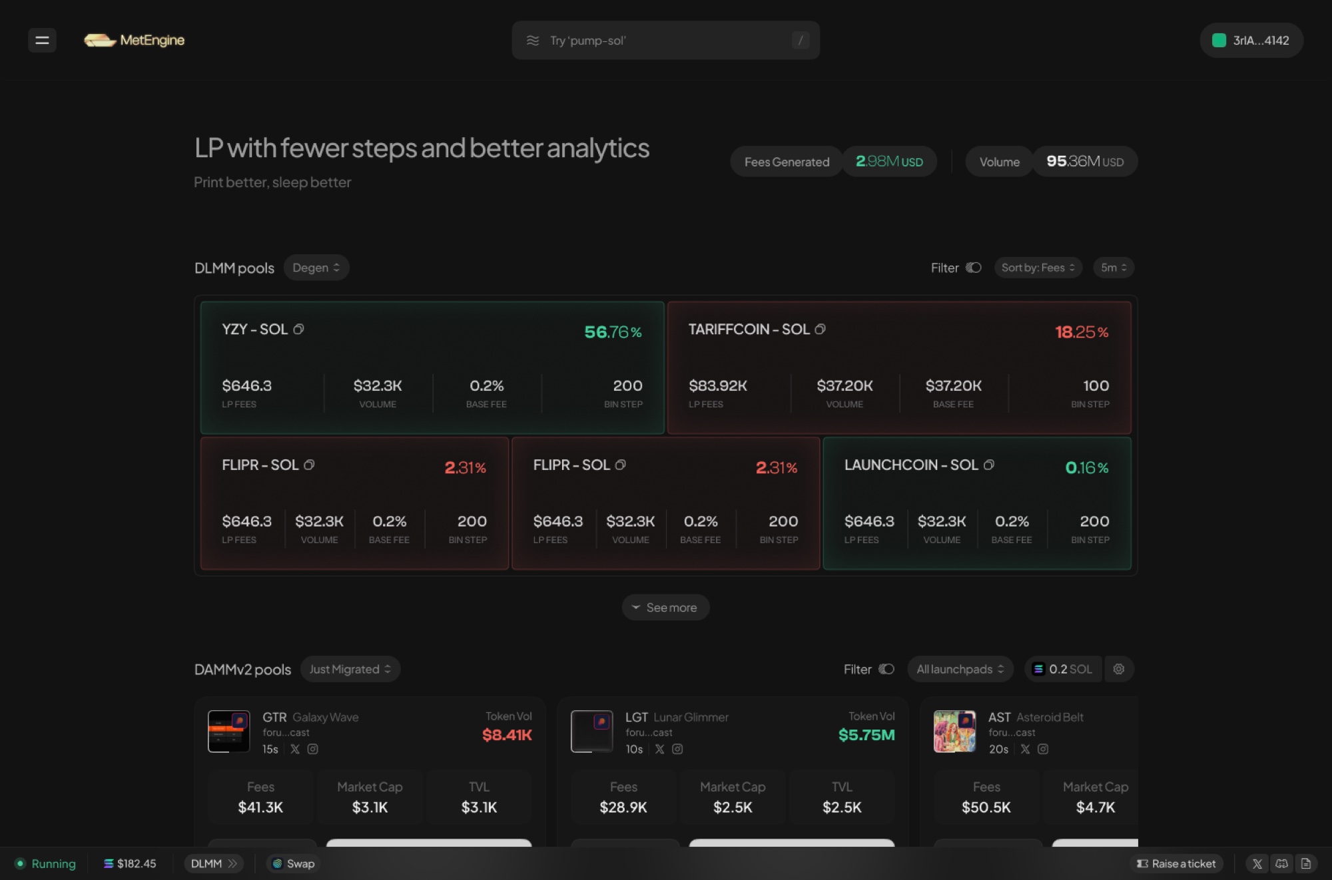The width and height of the screenshot is (1332, 880).
Task: Open the hamburger menu button
Action: 42,41
